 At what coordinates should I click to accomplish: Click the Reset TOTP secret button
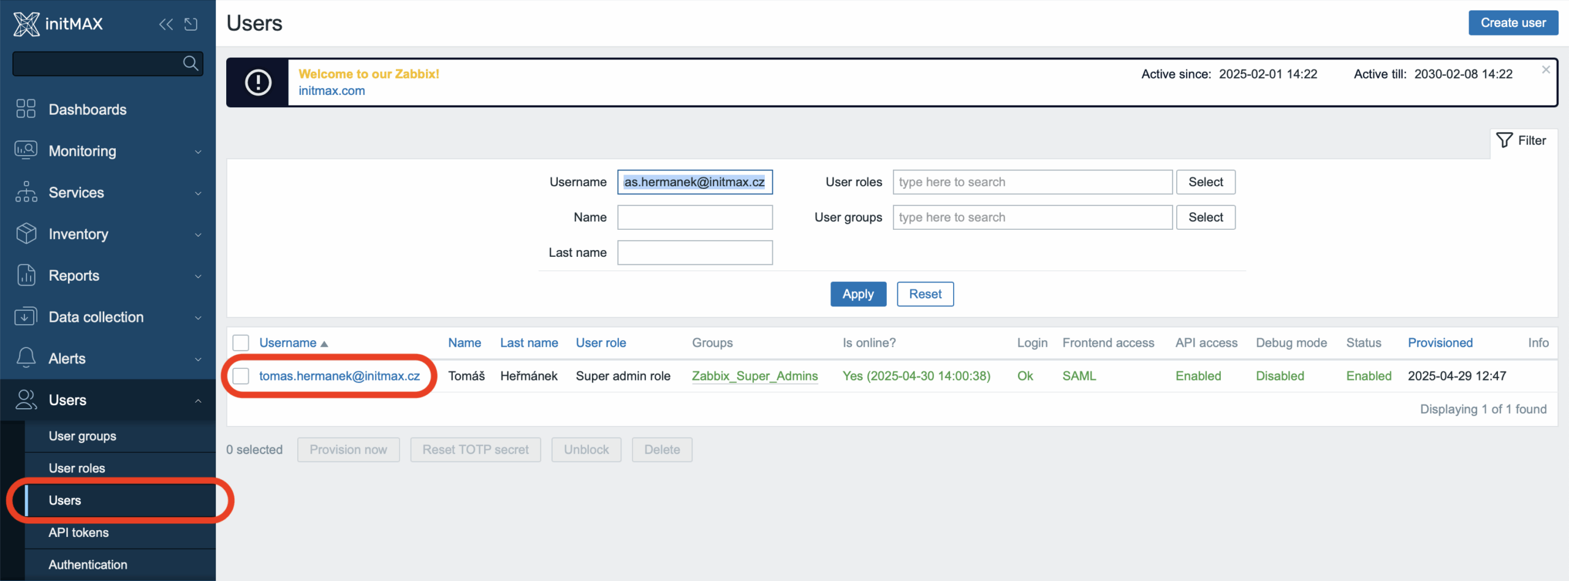(x=476, y=449)
